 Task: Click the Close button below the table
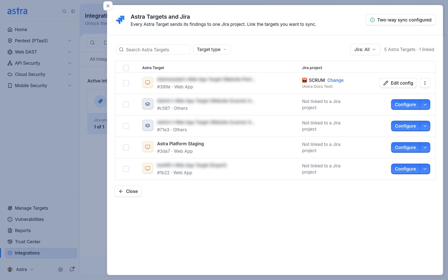click(x=128, y=191)
